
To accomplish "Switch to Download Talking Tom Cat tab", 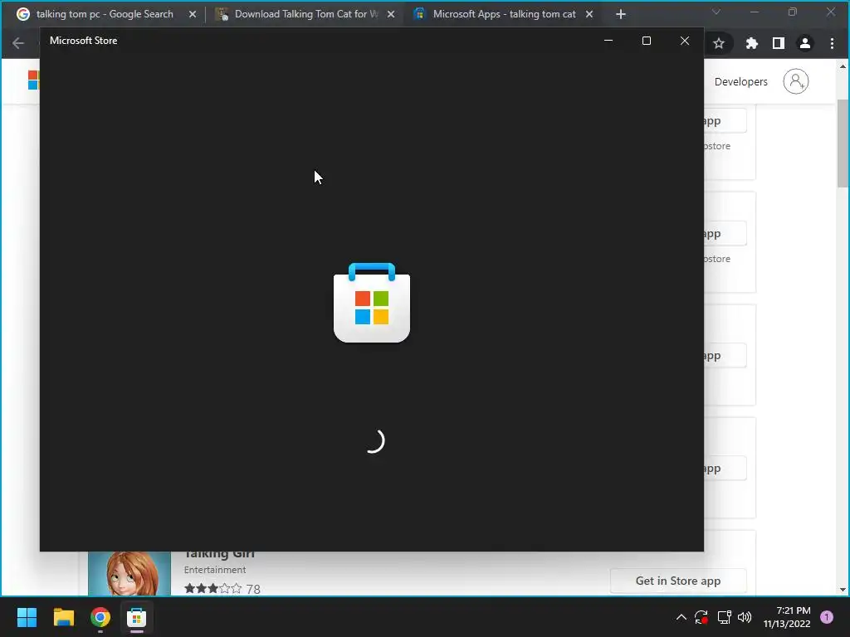I will [x=306, y=14].
